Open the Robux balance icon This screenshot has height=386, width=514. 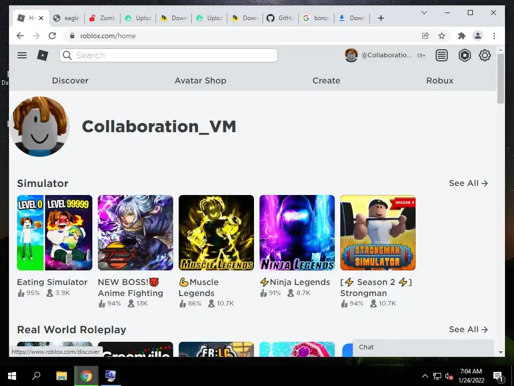click(x=464, y=55)
